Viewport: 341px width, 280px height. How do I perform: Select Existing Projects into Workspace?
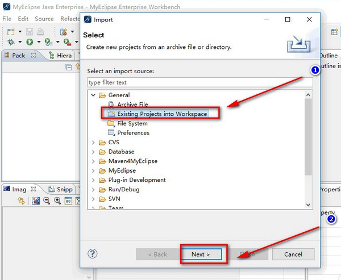161,114
